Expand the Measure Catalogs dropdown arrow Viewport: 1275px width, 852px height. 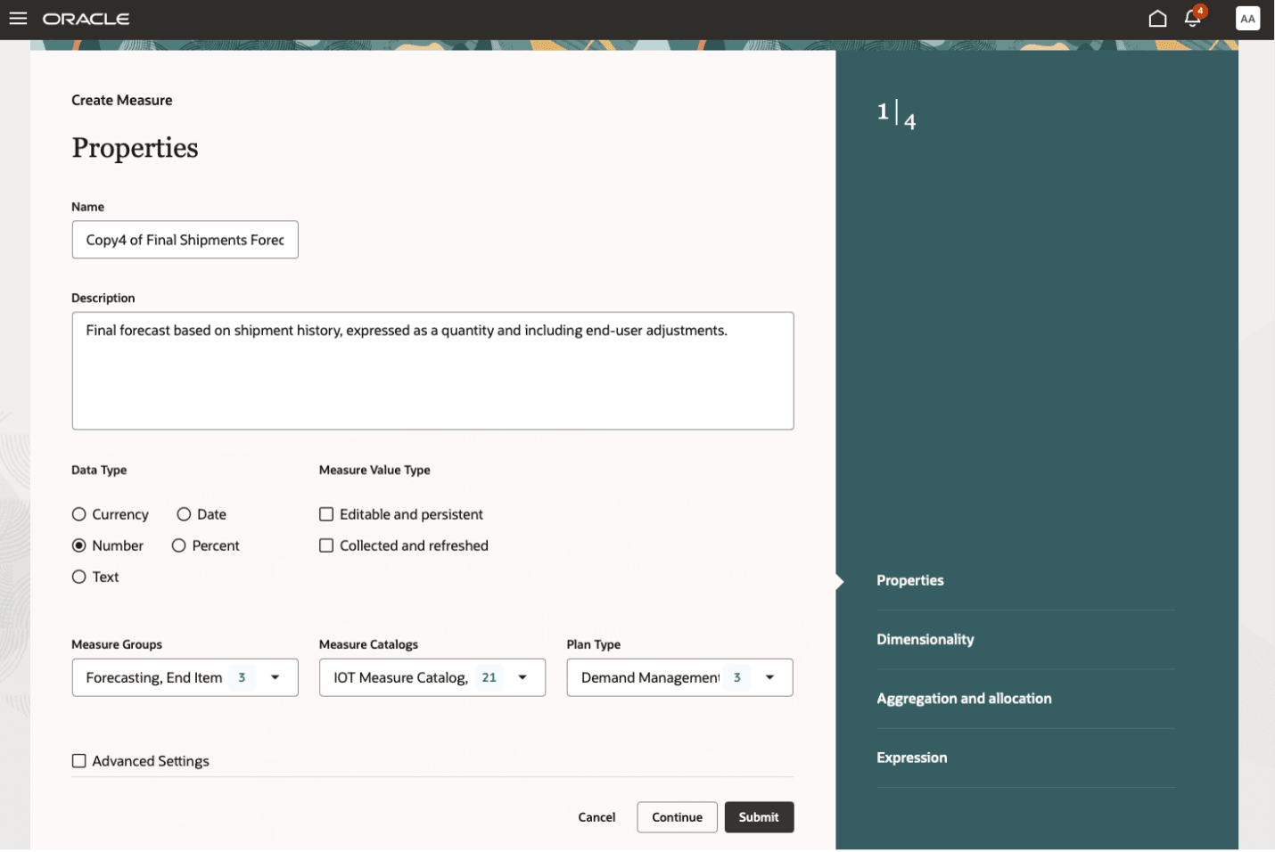tap(522, 677)
